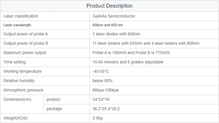219x123 pixels.
Task: Click the 11 laser beams with 650nm cell
Action: click(x=154, y=43)
